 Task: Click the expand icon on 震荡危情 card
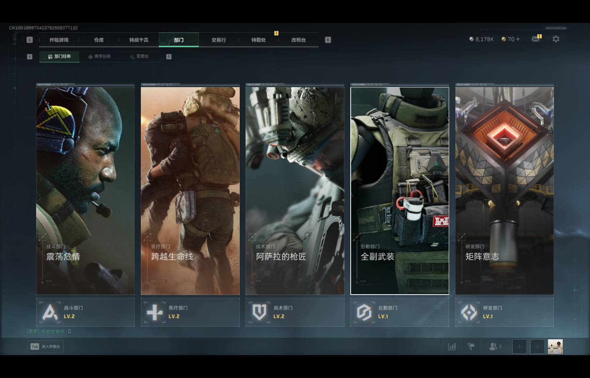click(x=42, y=237)
